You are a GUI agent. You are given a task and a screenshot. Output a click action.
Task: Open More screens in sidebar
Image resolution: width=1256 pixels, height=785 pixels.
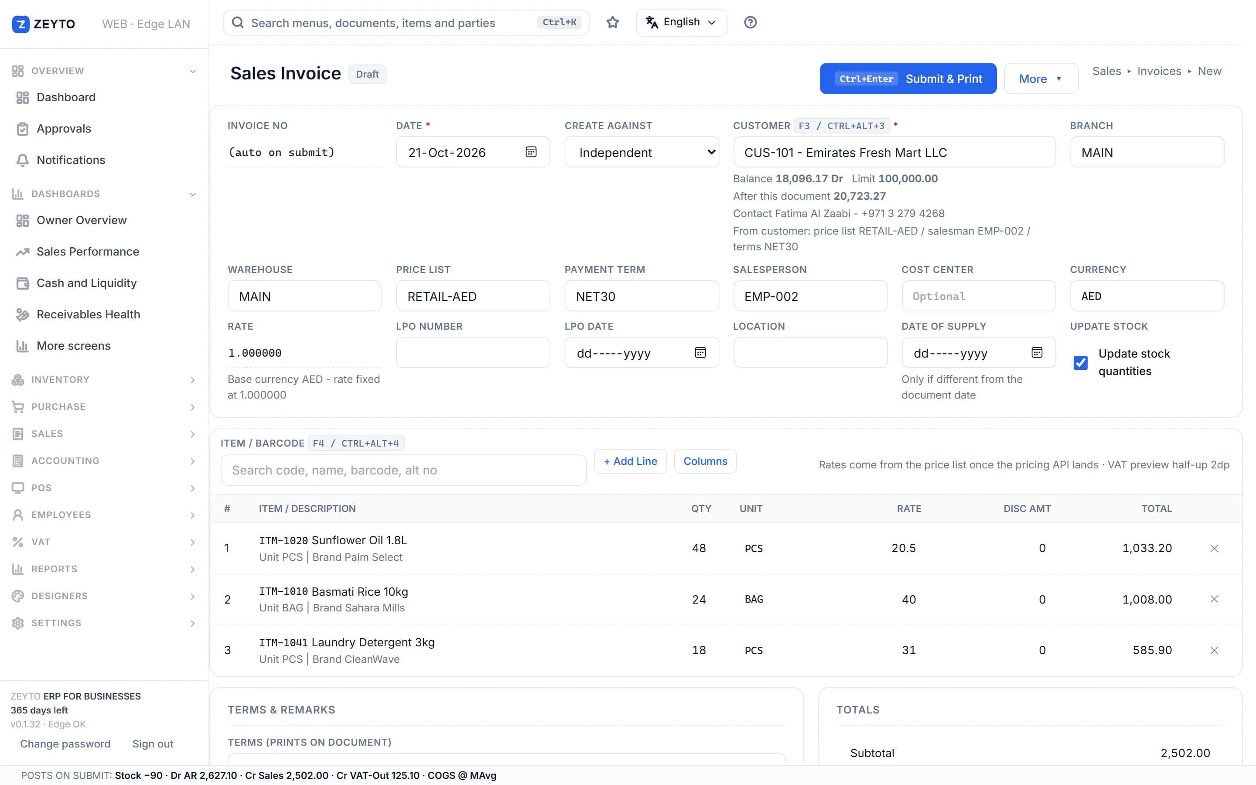tap(104, 346)
